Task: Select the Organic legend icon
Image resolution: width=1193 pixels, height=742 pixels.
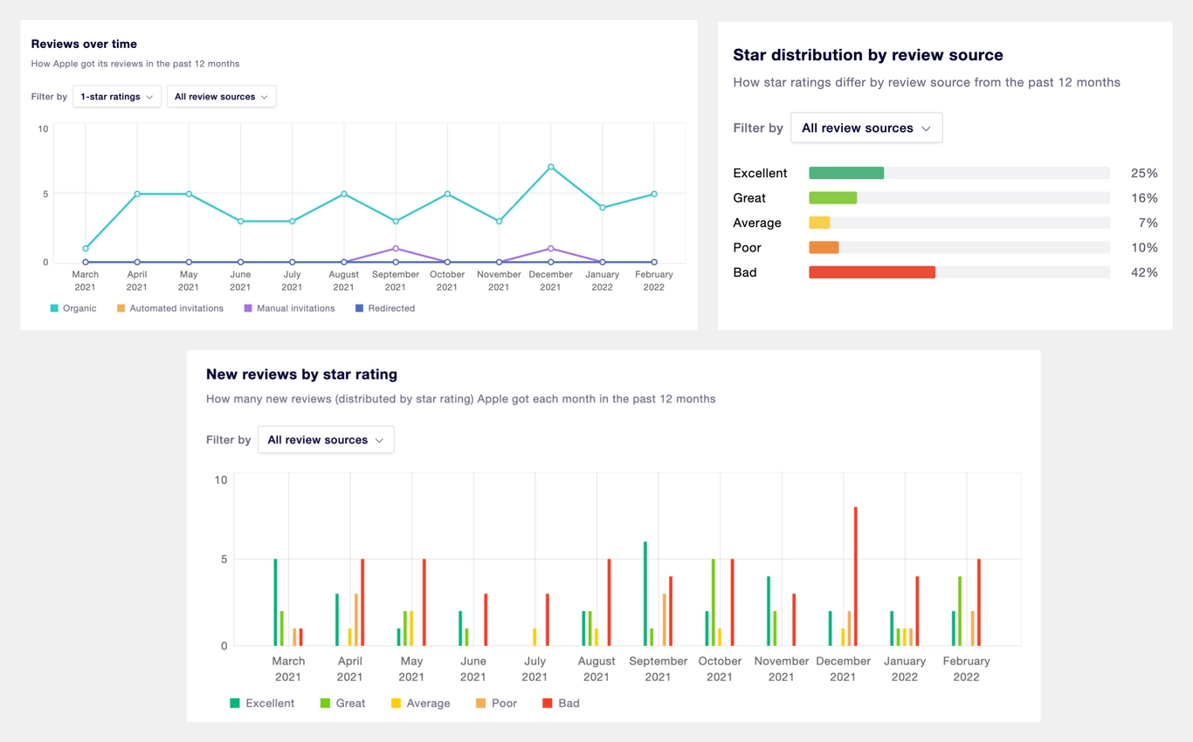Action: point(54,308)
